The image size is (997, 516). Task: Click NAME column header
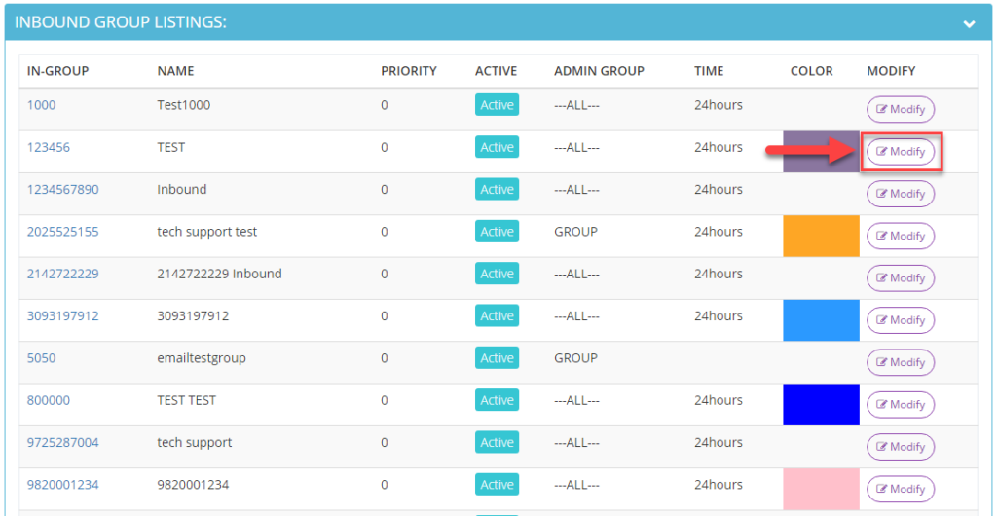[175, 71]
